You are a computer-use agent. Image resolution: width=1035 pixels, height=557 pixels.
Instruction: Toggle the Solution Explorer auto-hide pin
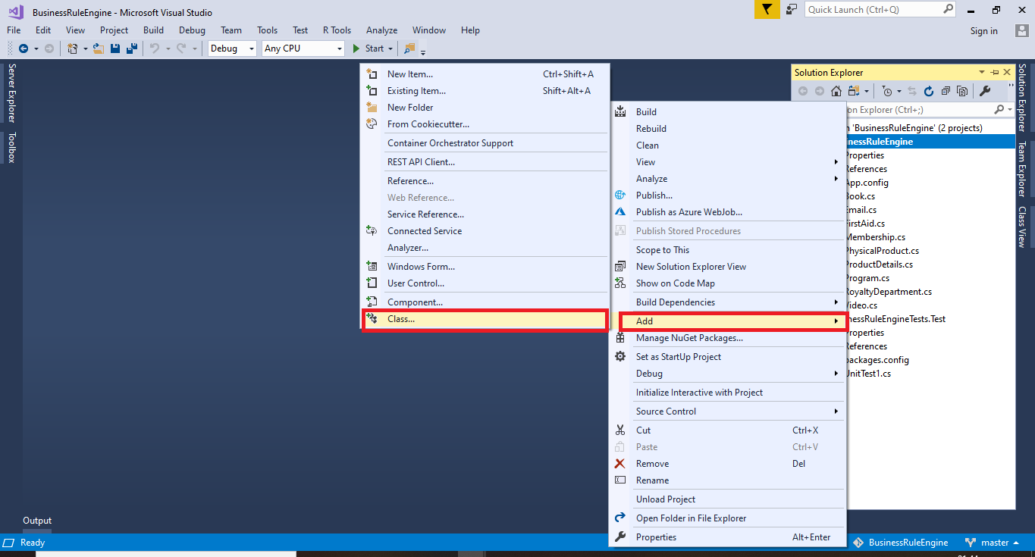(x=995, y=72)
